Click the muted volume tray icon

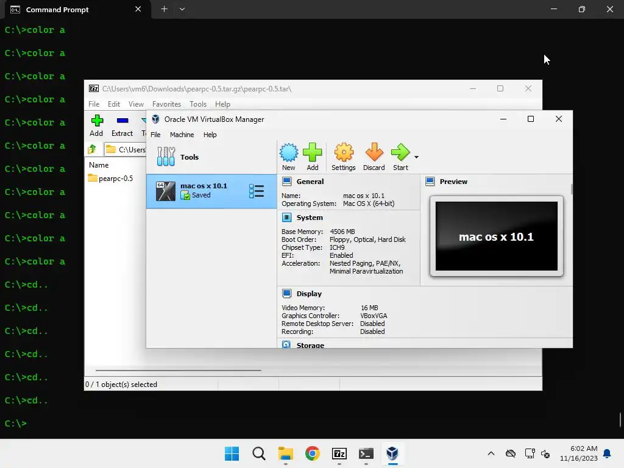[545, 453]
